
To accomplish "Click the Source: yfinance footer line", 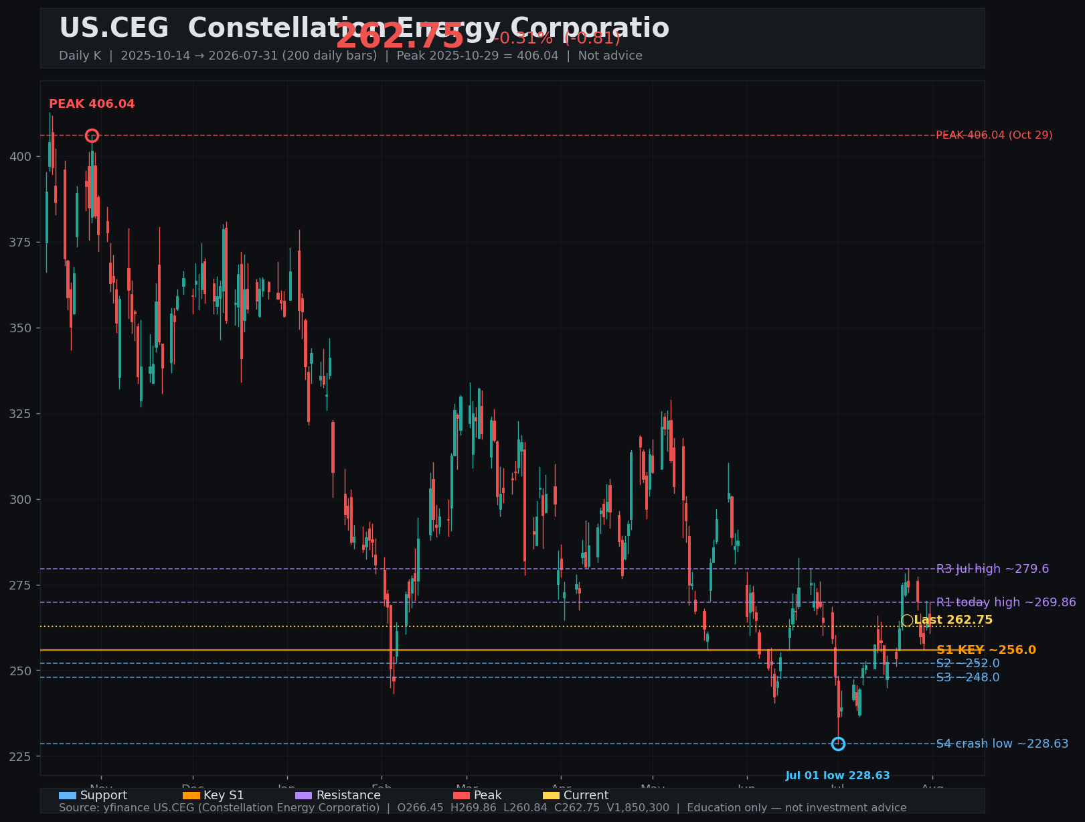I will click(483, 808).
